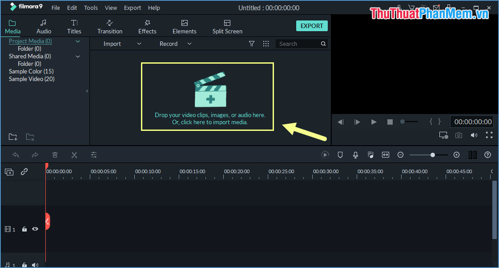This screenshot has height=268, width=499.
Task: Click the Snapshot camera icon under the preview
Action: tap(459, 135)
